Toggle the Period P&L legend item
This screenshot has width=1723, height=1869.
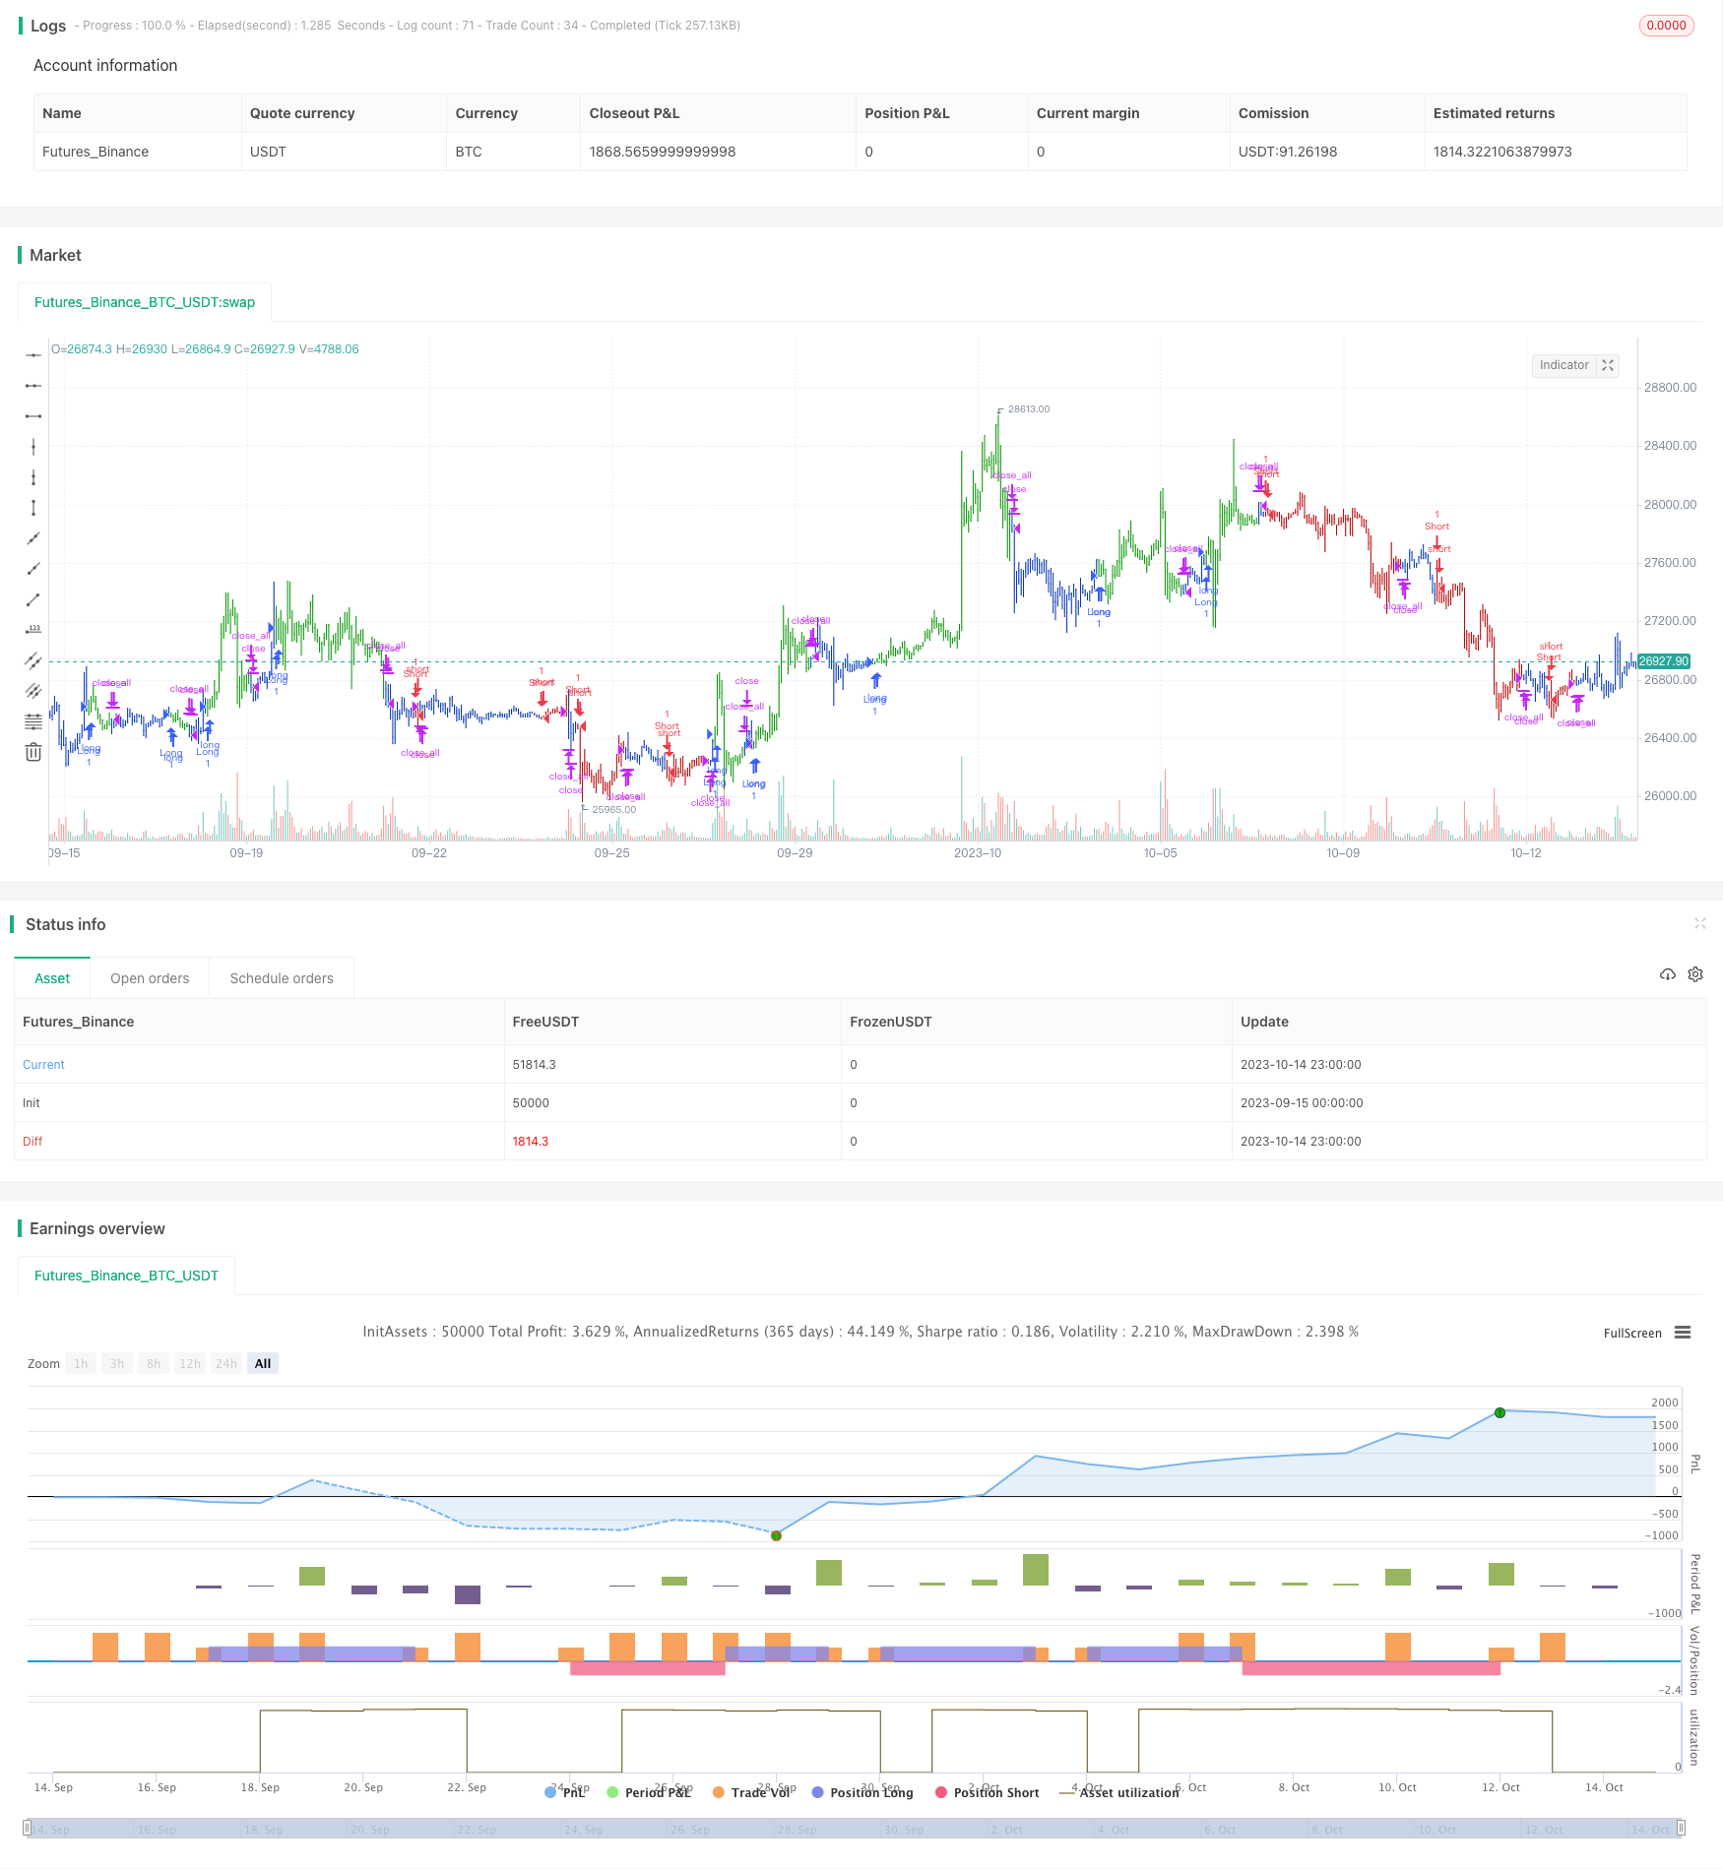point(650,1792)
